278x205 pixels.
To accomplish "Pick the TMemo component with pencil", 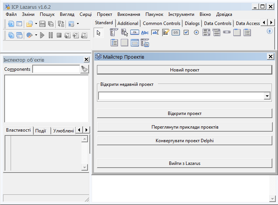I will (166, 33).
